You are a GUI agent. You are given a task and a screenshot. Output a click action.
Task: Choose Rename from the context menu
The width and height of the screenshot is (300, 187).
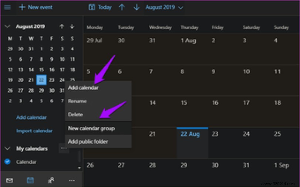click(98, 101)
